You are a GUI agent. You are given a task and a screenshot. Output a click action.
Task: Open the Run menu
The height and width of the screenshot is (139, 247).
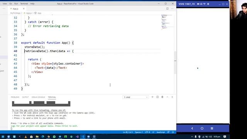pyautogui.click(x=16, y=3)
